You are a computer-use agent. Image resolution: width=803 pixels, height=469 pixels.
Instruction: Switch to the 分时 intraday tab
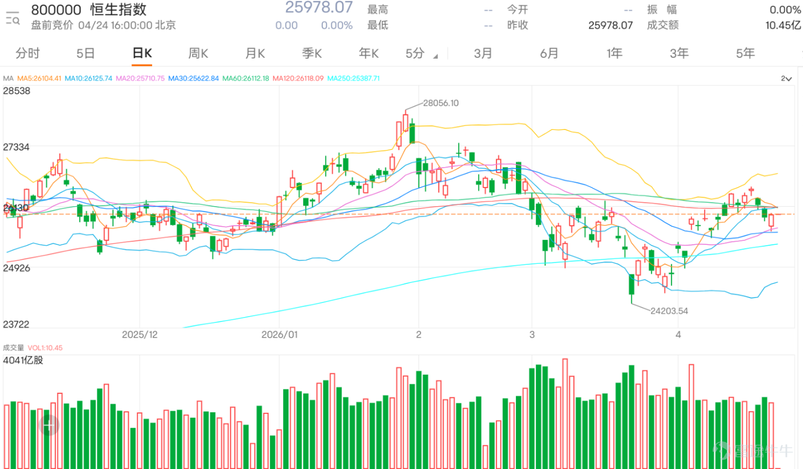pyautogui.click(x=28, y=53)
